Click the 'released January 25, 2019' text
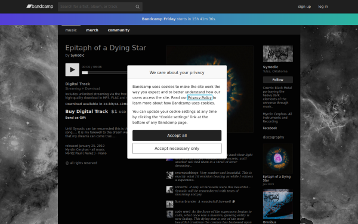This screenshot has width=358, height=224. (x=85, y=146)
